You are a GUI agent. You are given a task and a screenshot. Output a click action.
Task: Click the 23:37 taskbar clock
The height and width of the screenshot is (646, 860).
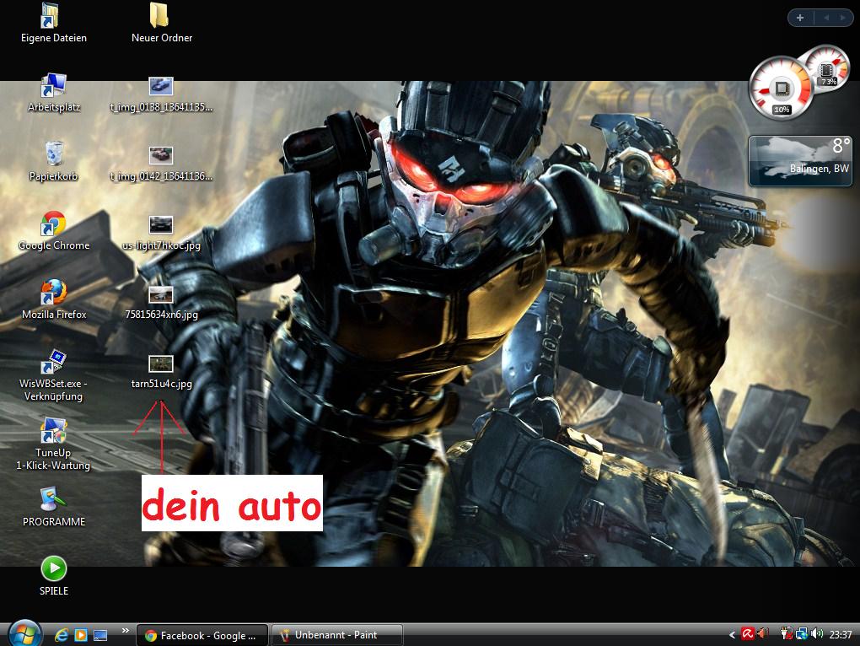coord(841,635)
